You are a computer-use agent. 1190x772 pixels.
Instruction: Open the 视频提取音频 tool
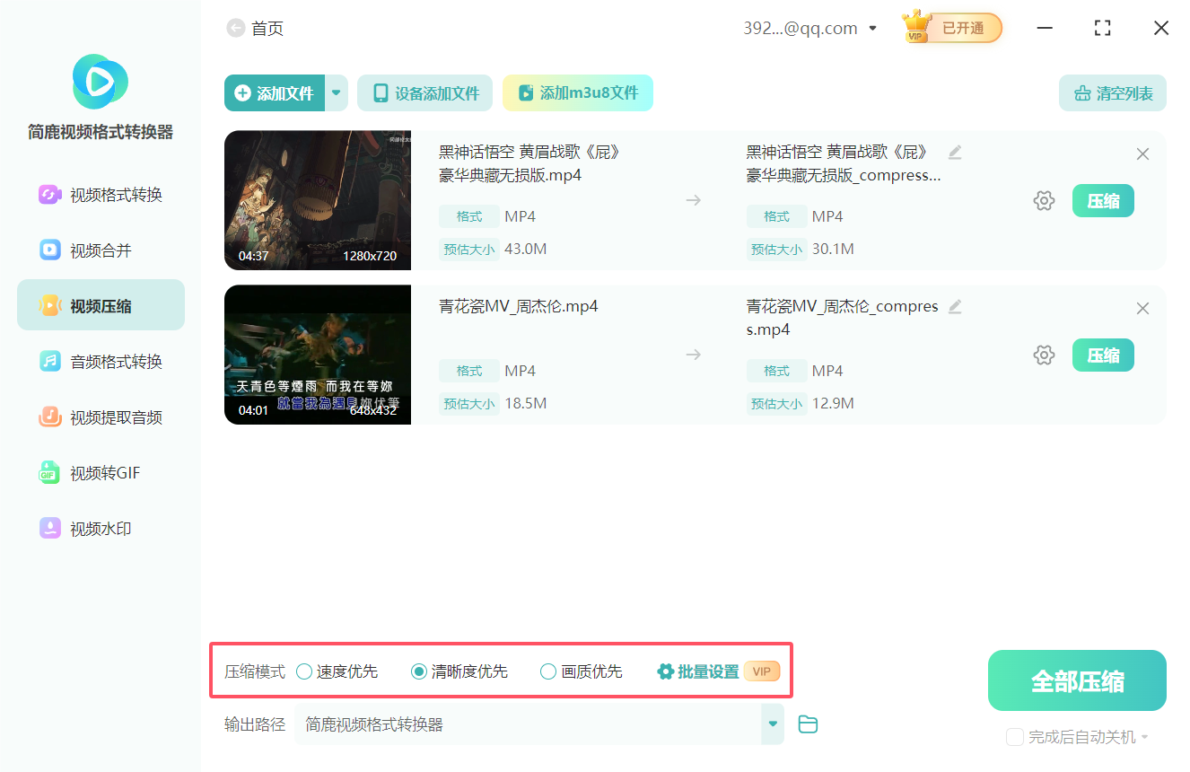pyautogui.click(x=100, y=417)
